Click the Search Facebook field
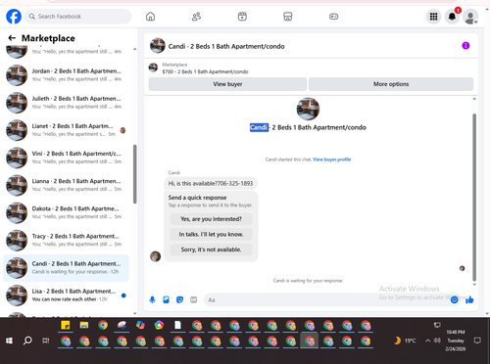This screenshot has width=490, height=364. 78,17
